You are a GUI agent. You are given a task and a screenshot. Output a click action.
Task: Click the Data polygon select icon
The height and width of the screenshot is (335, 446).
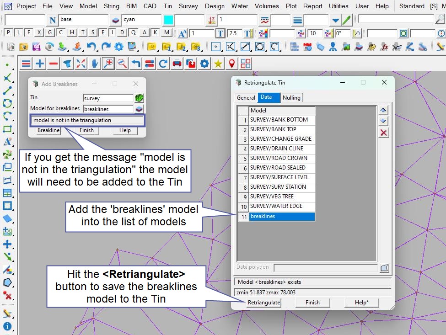384,267
